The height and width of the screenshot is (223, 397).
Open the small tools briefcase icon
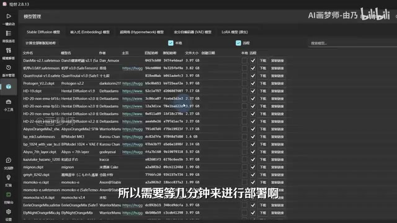point(9,102)
